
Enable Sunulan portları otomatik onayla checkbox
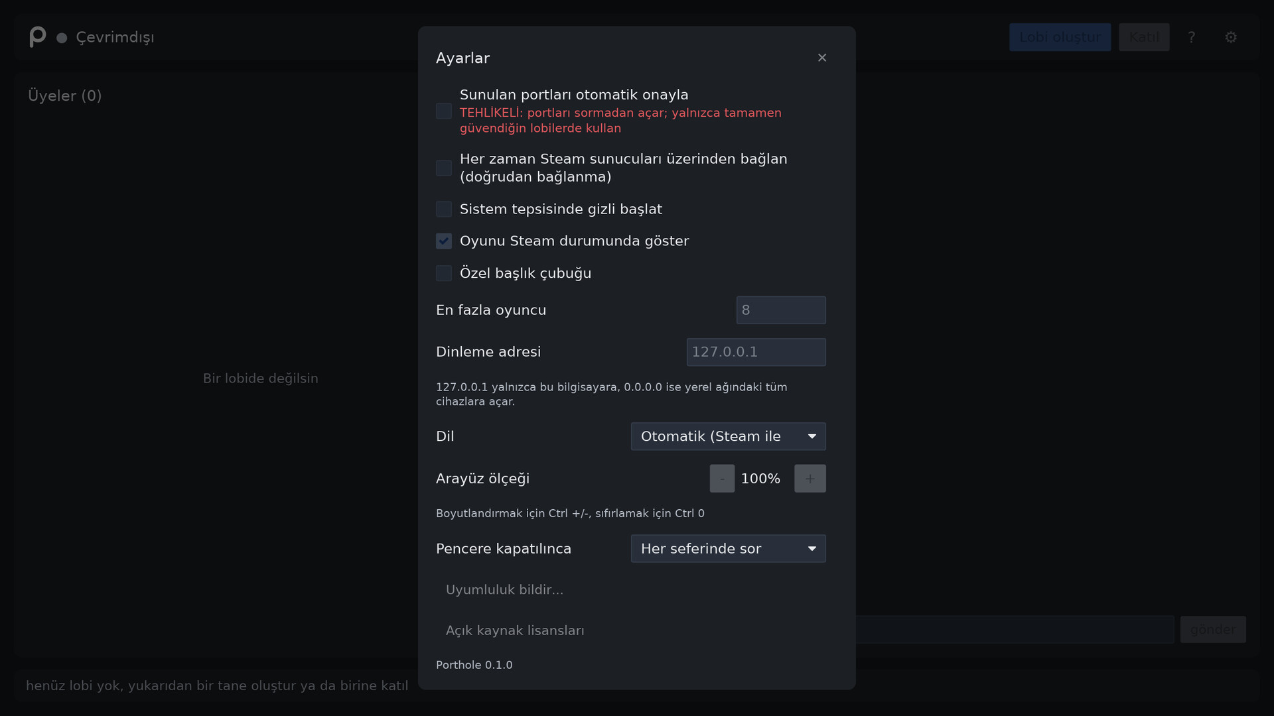click(444, 111)
